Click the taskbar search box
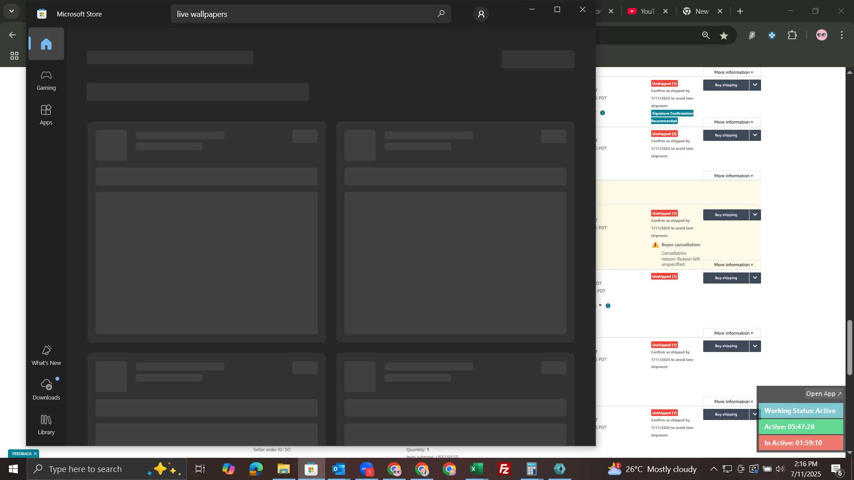 (107, 469)
